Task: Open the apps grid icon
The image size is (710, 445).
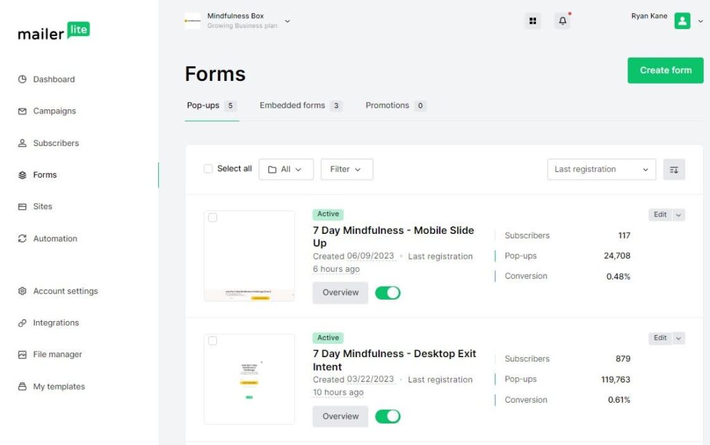Action: (532, 21)
